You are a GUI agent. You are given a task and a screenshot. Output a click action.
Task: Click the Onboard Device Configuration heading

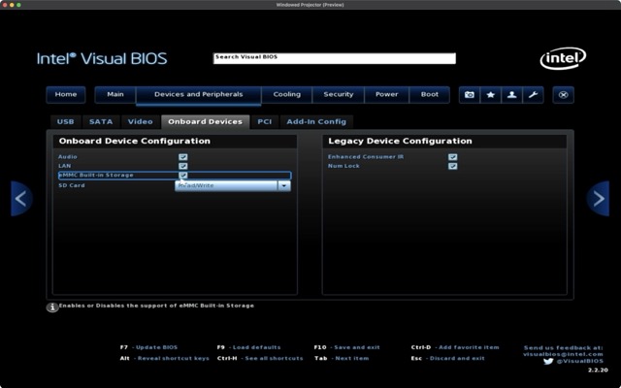pyautogui.click(x=135, y=141)
